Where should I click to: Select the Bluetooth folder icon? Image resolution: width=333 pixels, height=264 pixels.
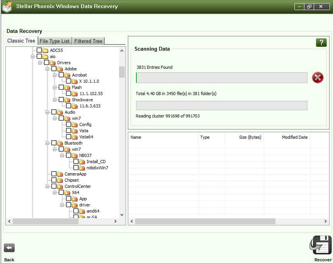pos(60,143)
